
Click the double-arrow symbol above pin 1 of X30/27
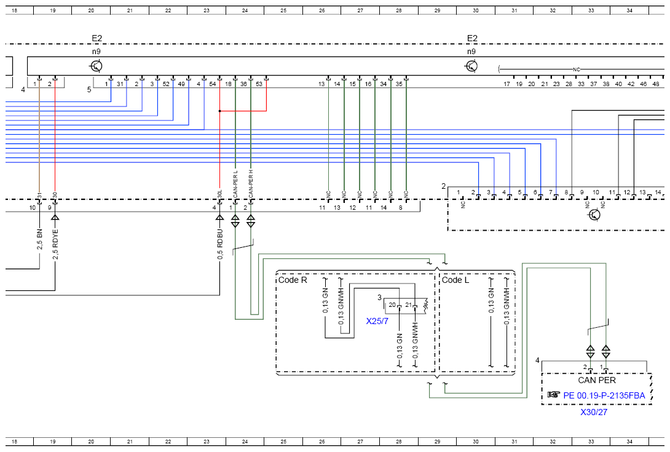(606, 352)
